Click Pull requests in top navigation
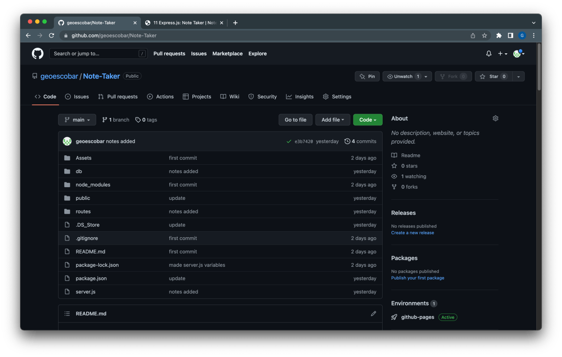 click(170, 54)
